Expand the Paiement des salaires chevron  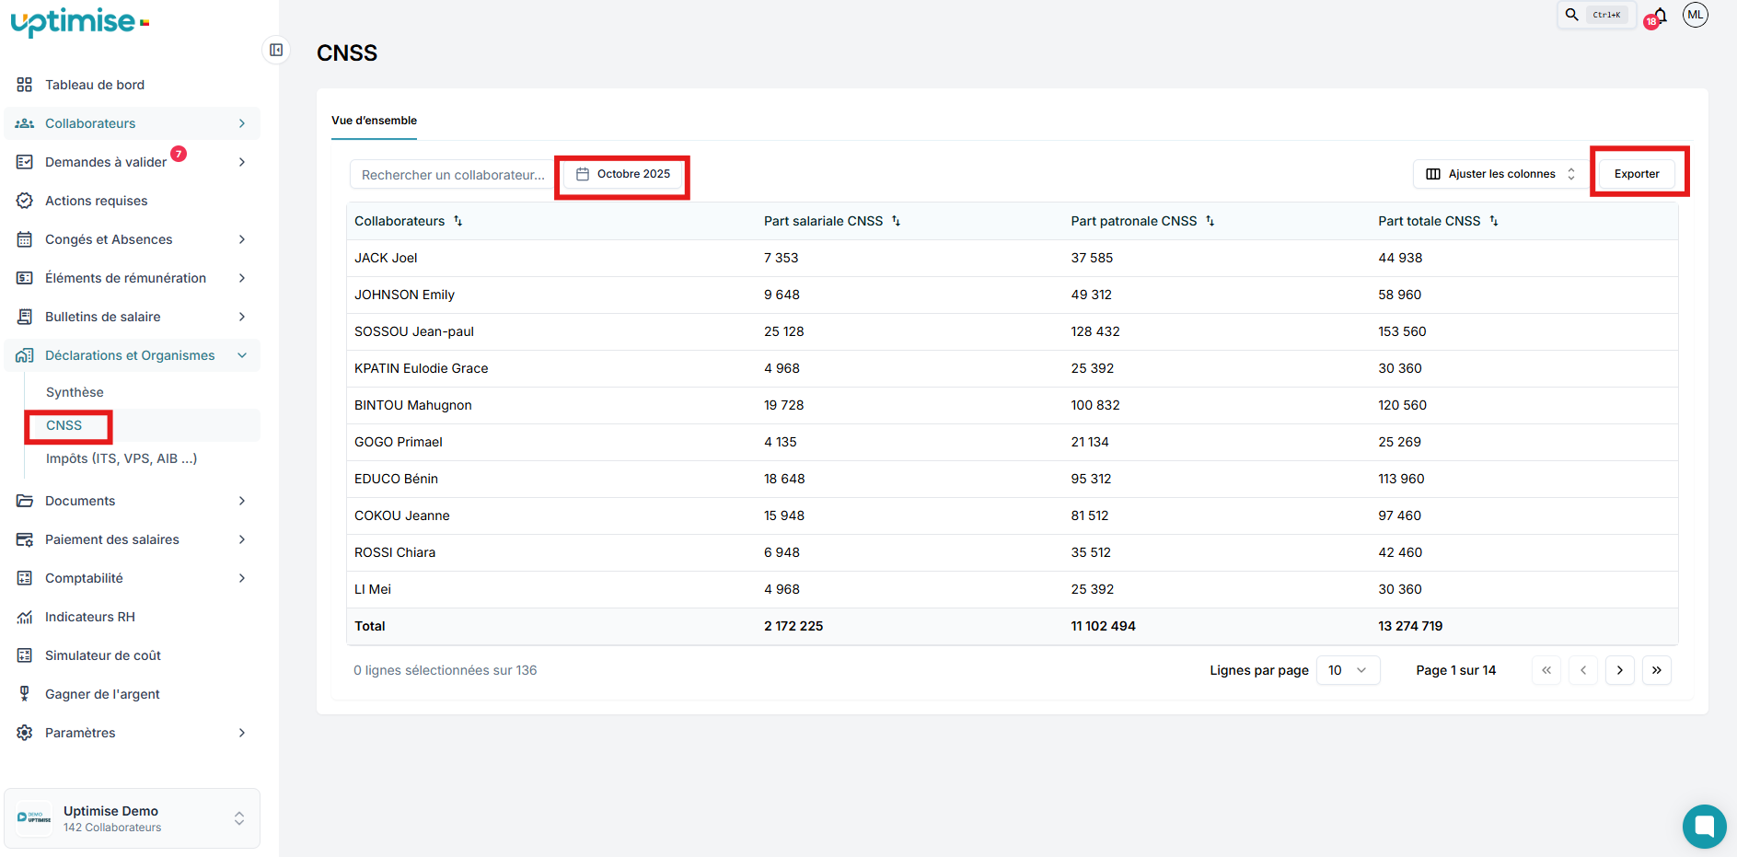(242, 539)
